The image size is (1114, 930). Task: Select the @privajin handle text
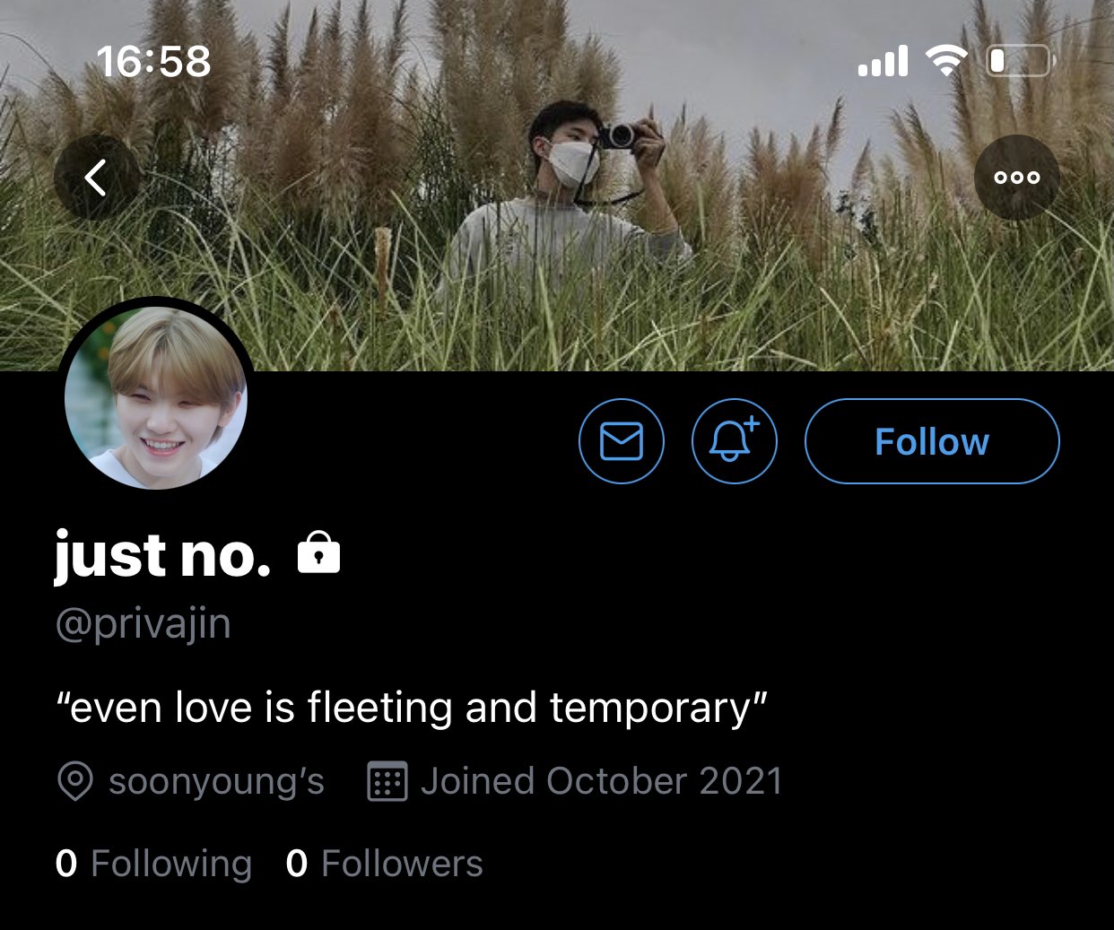tap(144, 624)
